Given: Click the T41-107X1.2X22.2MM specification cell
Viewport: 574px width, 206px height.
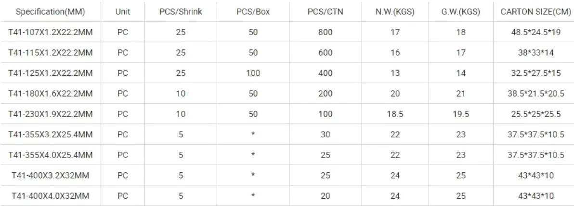Looking at the screenshot, I should 51,32.
